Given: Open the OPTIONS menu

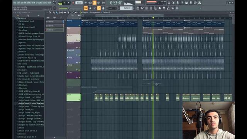Looking at the screenshot, I should tap(39, 3).
